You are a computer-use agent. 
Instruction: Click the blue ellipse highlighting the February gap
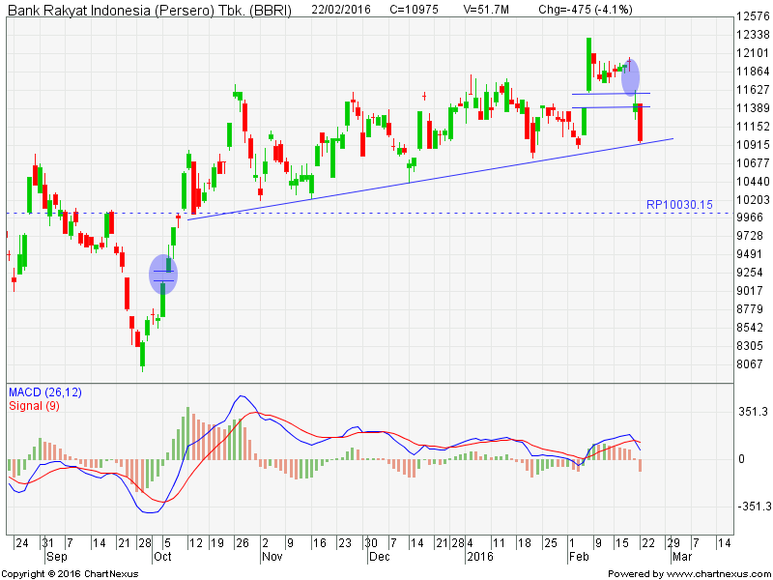[630, 76]
